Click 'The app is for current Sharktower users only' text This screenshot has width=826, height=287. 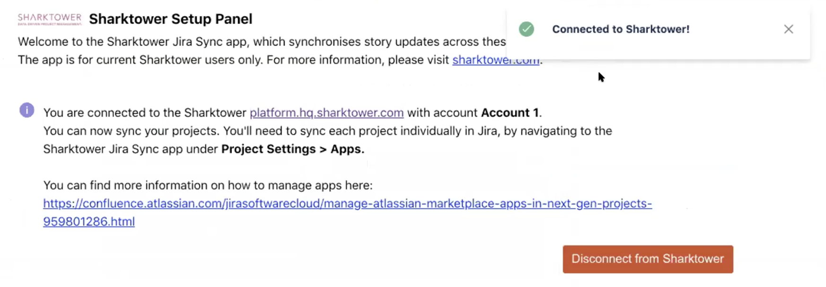pyautogui.click(x=140, y=60)
